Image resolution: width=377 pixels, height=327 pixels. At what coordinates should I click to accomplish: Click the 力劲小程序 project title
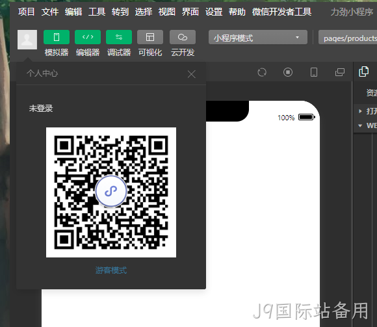click(x=352, y=12)
